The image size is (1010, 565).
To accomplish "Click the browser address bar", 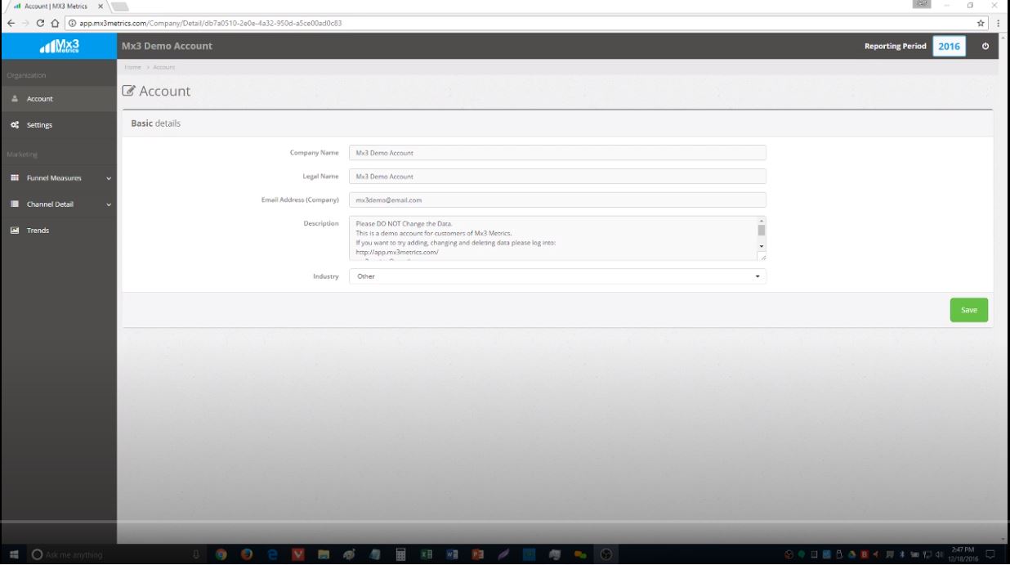I will click(523, 23).
